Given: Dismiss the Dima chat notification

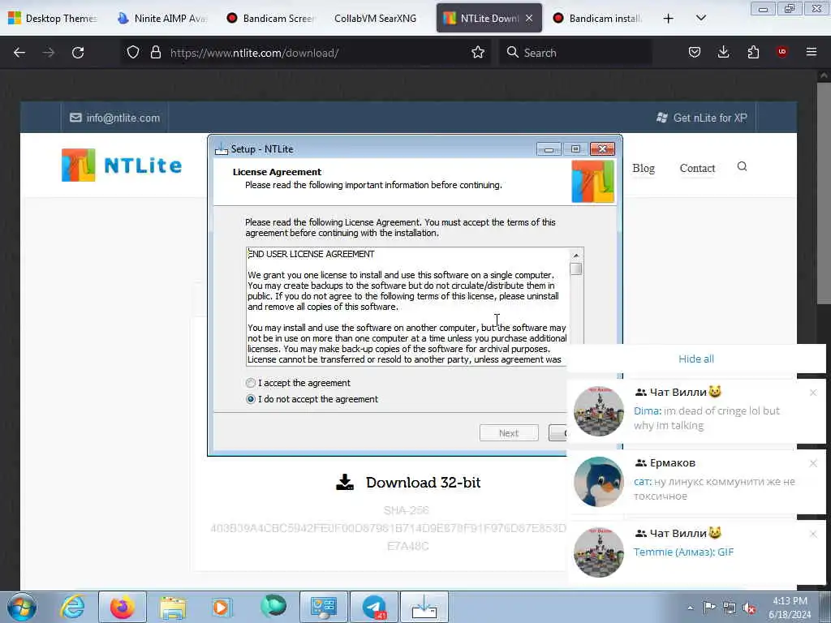Looking at the screenshot, I should [813, 393].
